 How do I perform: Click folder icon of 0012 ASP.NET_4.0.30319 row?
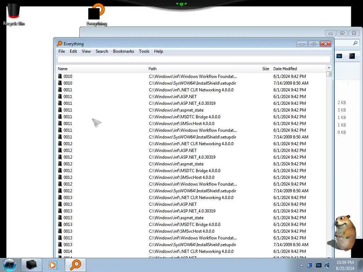pyautogui.click(x=60, y=157)
